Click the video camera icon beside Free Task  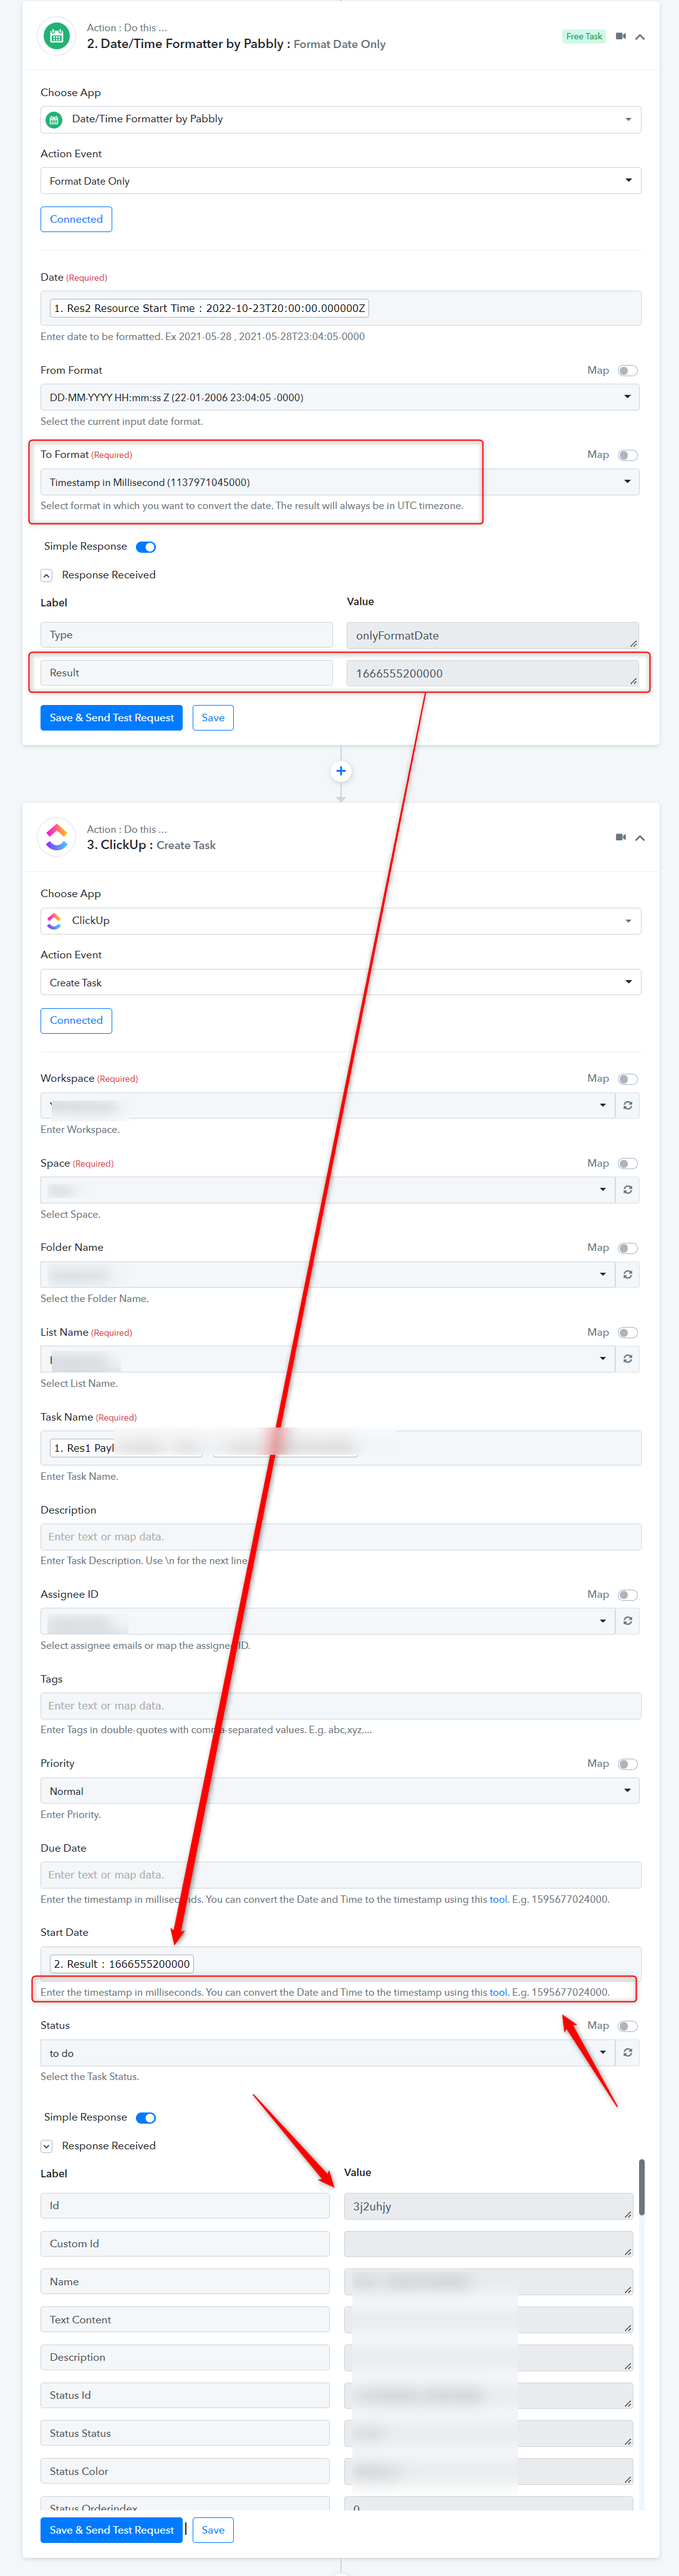[620, 36]
